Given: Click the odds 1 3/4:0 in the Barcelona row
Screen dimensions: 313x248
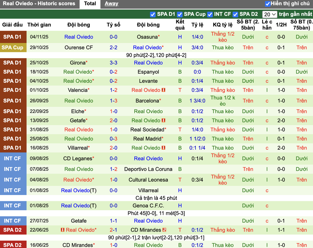Looking at the screenshot, I should pos(197,101).
